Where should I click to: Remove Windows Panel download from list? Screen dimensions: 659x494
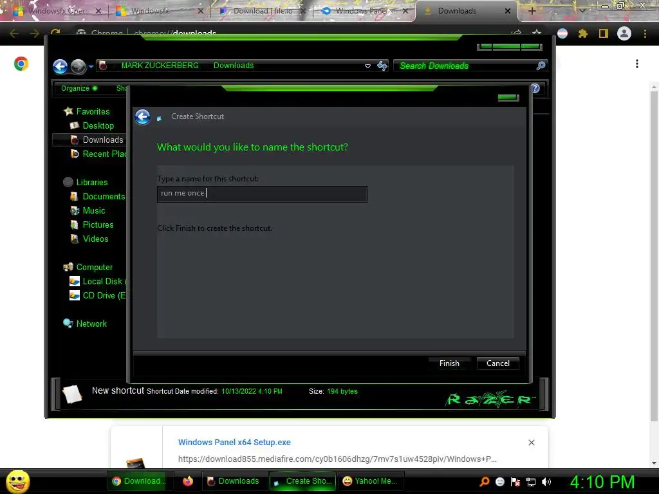point(531,443)
